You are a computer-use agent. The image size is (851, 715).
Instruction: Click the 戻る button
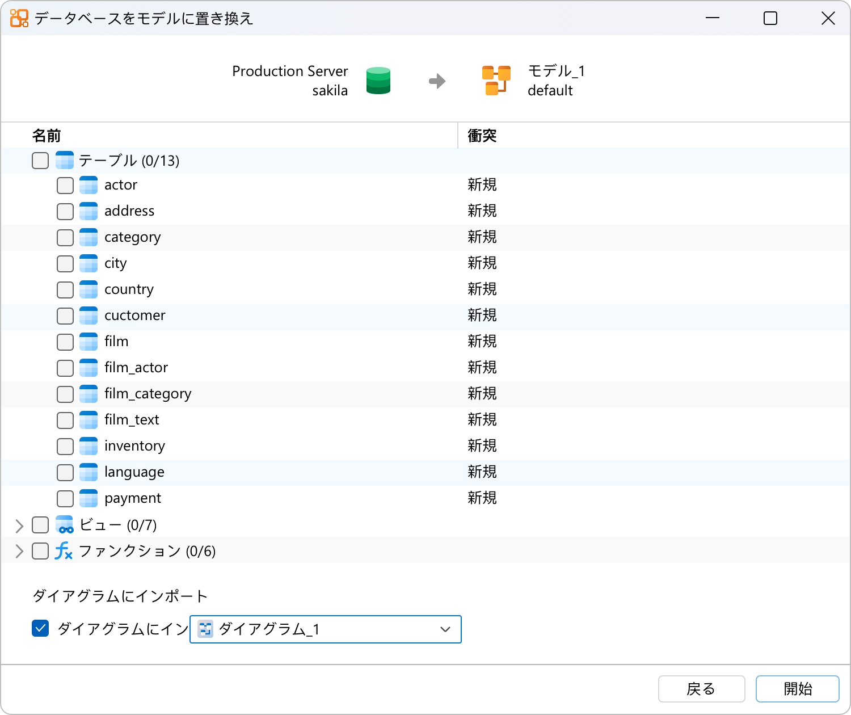(x=701, y=689)
